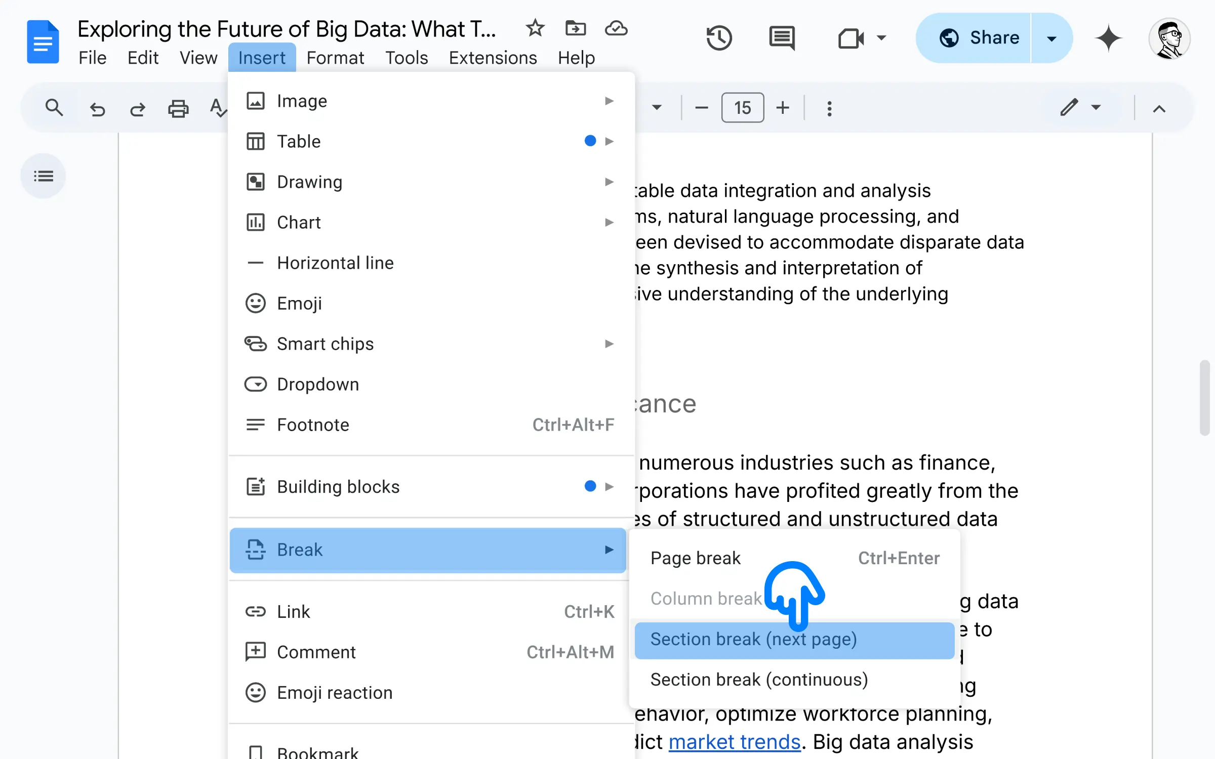Image resolution: width=1215 pixels, height=759 pixels.
Task: Run spelling and grammar check
Action: (x=219, y=108)
